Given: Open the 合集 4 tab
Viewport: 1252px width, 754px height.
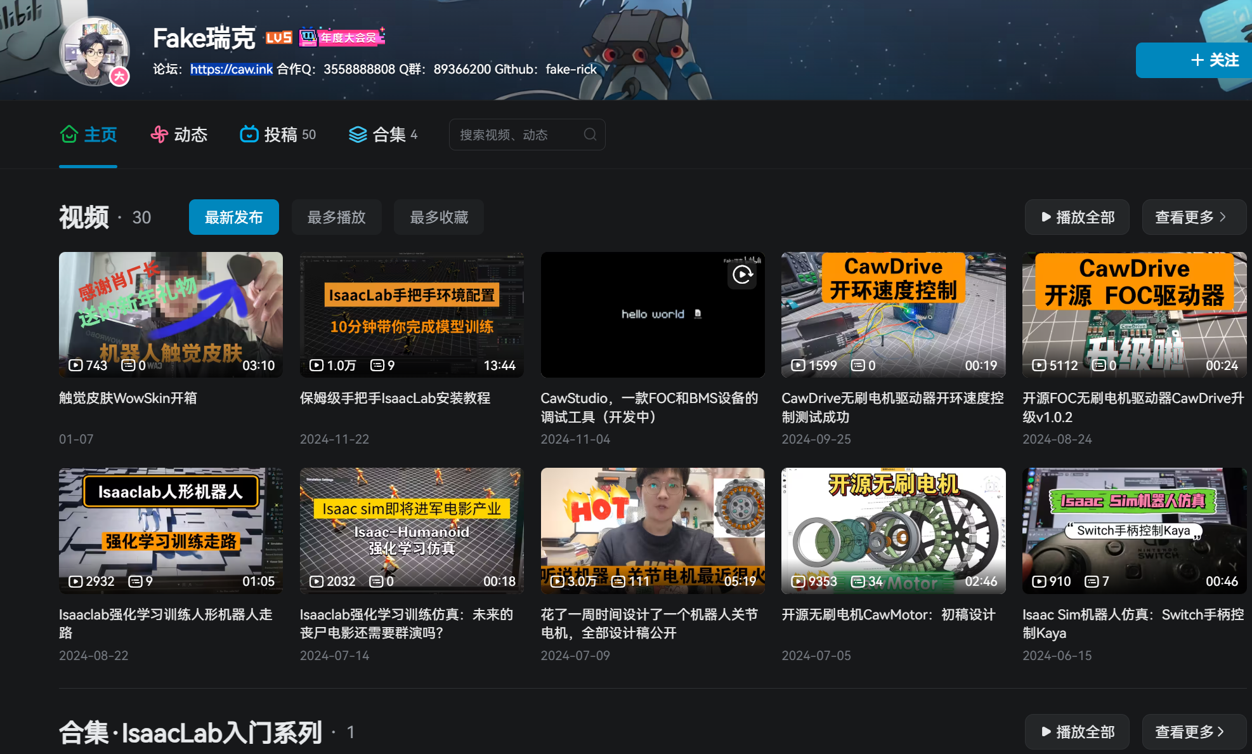Looking at the screenshot, I should 383,135.
